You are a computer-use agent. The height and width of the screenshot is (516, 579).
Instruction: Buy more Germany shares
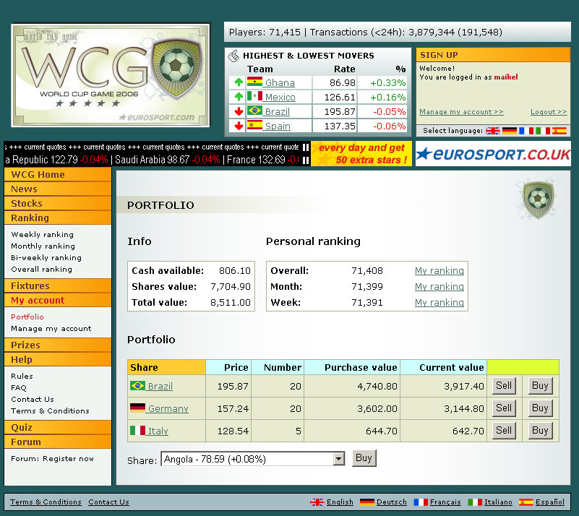(x=540, y=408)
